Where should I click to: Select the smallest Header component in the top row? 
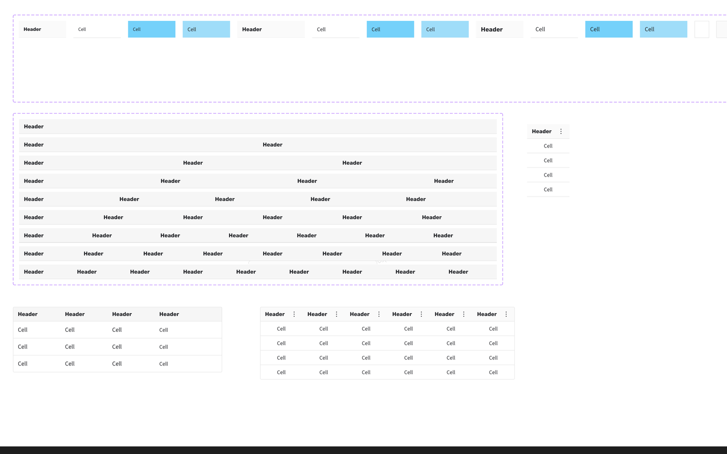tap(43, 29)
